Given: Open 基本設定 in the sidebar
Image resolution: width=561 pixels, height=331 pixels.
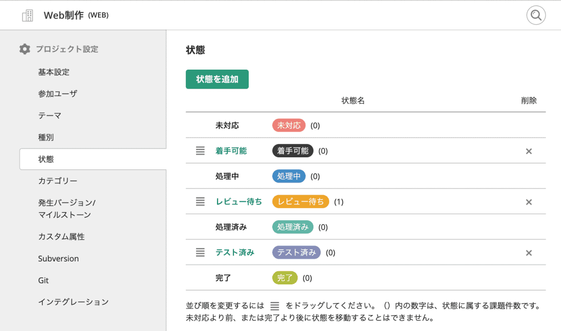Looking at the screenshot, I should click(x=54, y=72).
